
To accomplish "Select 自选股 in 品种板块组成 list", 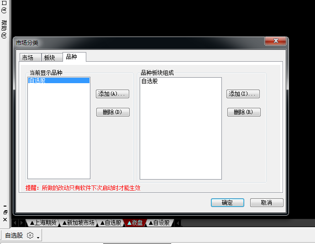I will point(150,81).
